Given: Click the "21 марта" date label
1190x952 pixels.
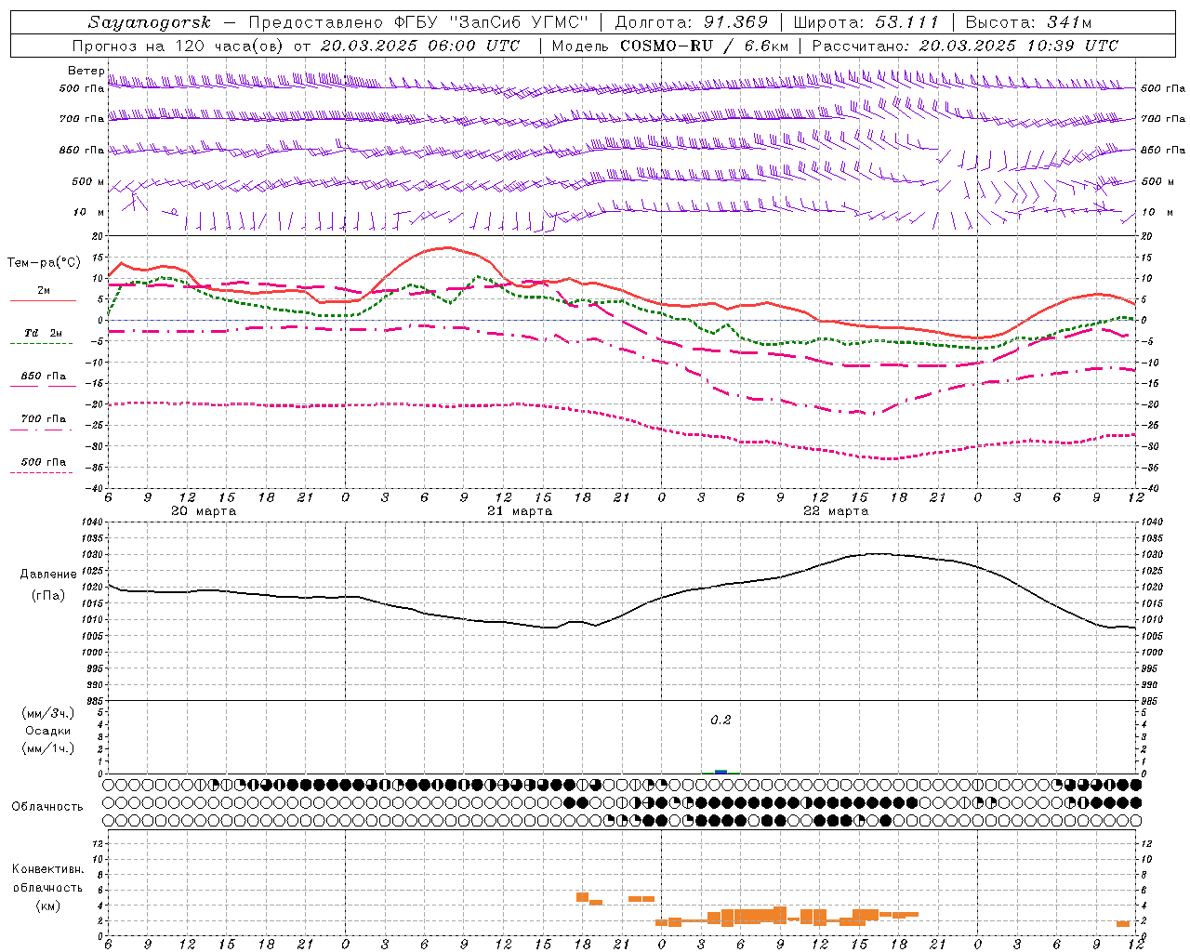Looking at the screenshot, I should point(520,511).
